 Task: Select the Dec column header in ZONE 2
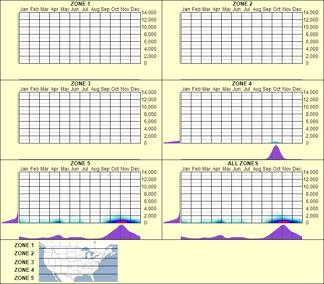297,9
